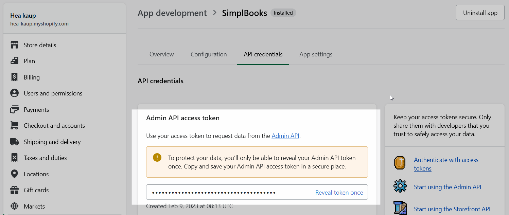The image size is (509, 215).
Task: Click the Markets globe icon
Action: point(14,206)
